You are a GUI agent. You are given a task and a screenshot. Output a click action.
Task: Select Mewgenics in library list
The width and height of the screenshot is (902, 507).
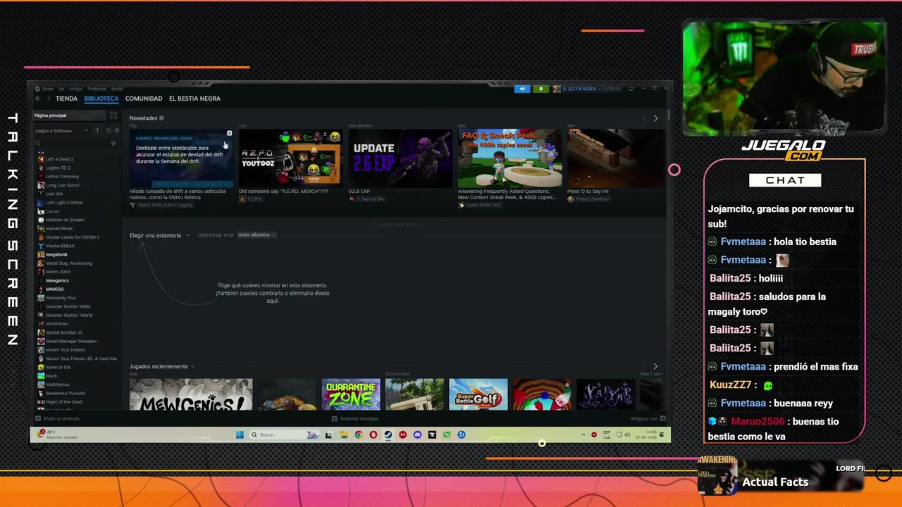(x=57, y=280)
